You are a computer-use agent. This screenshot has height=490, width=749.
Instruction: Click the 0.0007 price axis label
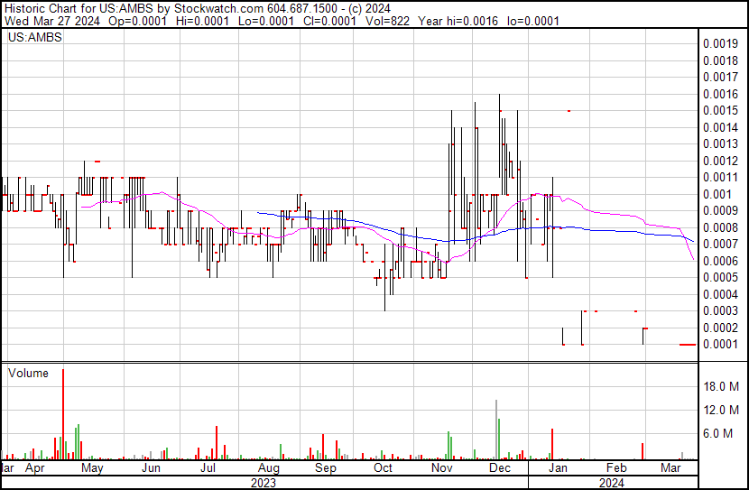click(x=720, y=245)
